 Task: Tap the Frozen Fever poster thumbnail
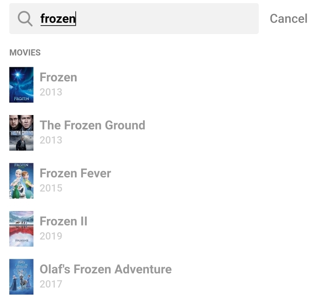pyautogui.click(x=21, y=180)
